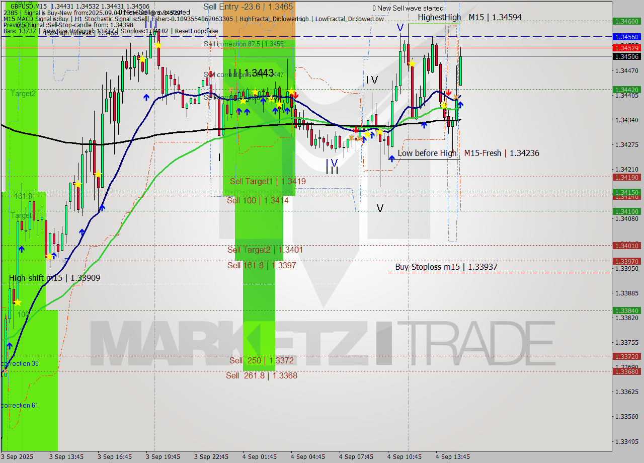Click the blue up arrow in the left green zone
This screenshot has width=644, height=463.
coord(21,248)
